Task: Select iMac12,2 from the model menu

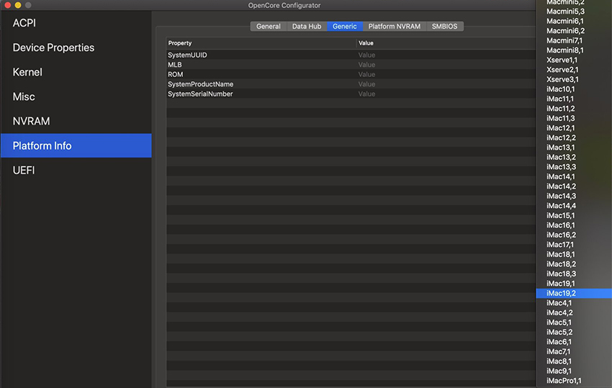Action: pos(574,137)
